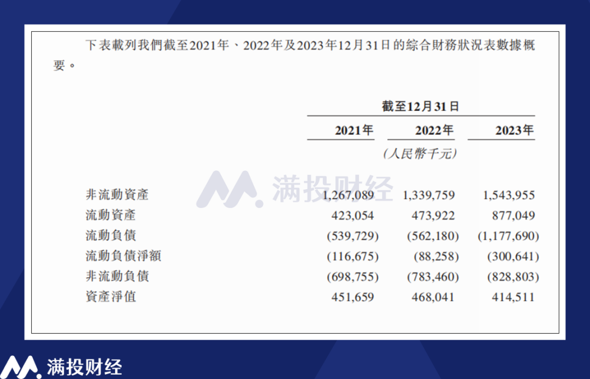Click the 414,511 net assets value
Viewport: 590px width, 379px height.
tap(513, 297)
